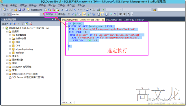Toggle include actual execution plan icon
Viewport: 186px width, 106px height.
tap(89, 14)
